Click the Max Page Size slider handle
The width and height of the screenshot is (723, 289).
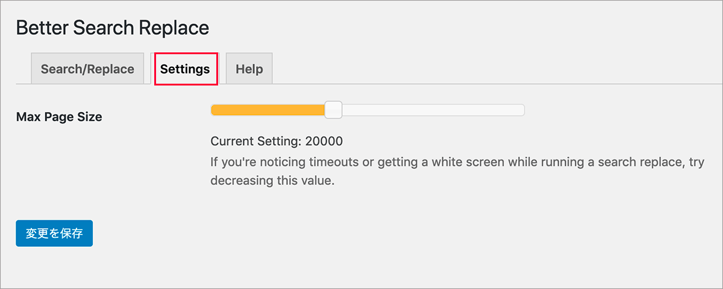coord(333,110)
